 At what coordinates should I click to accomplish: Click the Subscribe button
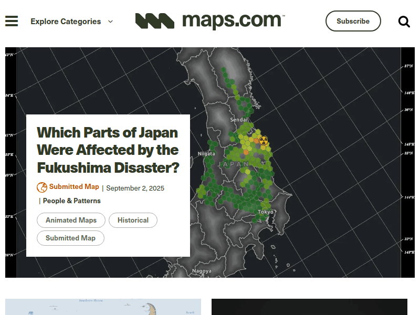(x=353, y=21)
